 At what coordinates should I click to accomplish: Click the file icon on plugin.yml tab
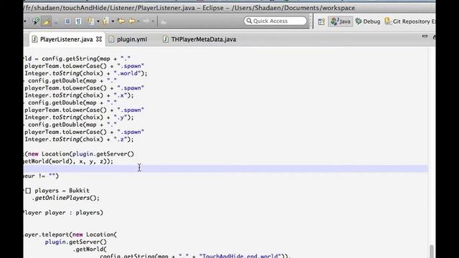click(x=111, y=39)
